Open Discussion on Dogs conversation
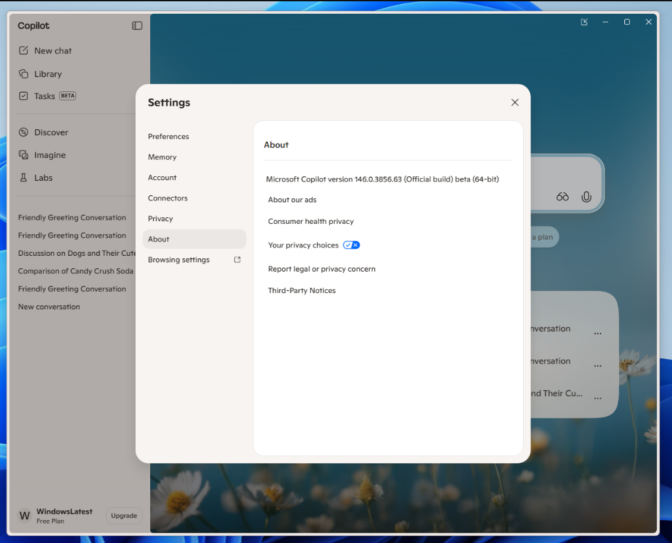The image size is (672, 543). pos(76,253)
